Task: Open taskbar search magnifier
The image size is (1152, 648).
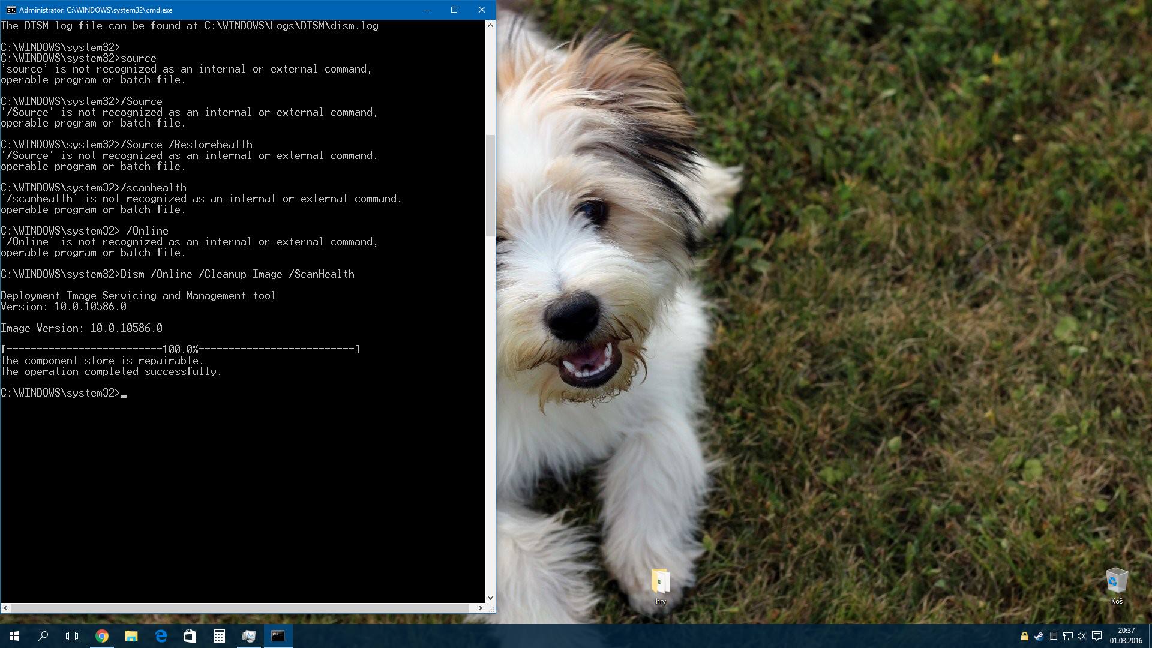Action: point(43,636)
